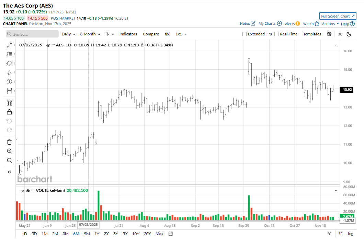Open the Fibonacci retracement tools
The image size is (364, 243).
(9, 54)
